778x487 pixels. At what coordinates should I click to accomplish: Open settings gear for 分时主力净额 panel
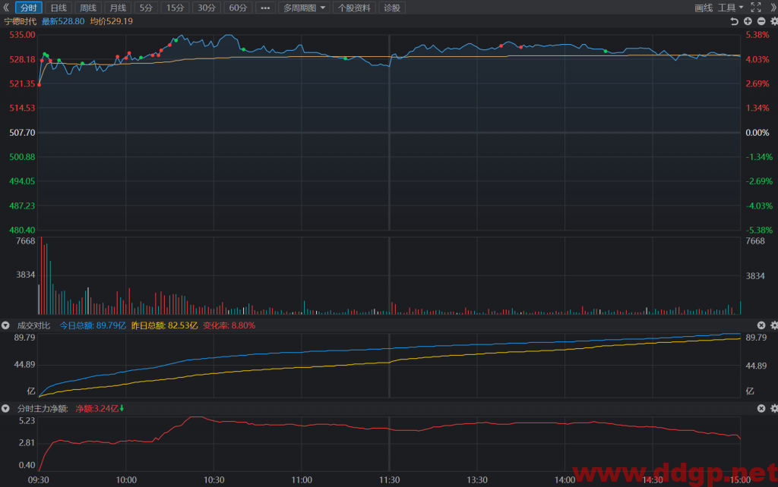tap(774, 408)
